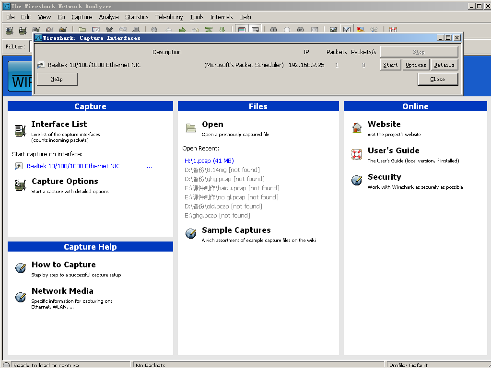Click the lifebuoy help toolbar icon

coord(393,30)
